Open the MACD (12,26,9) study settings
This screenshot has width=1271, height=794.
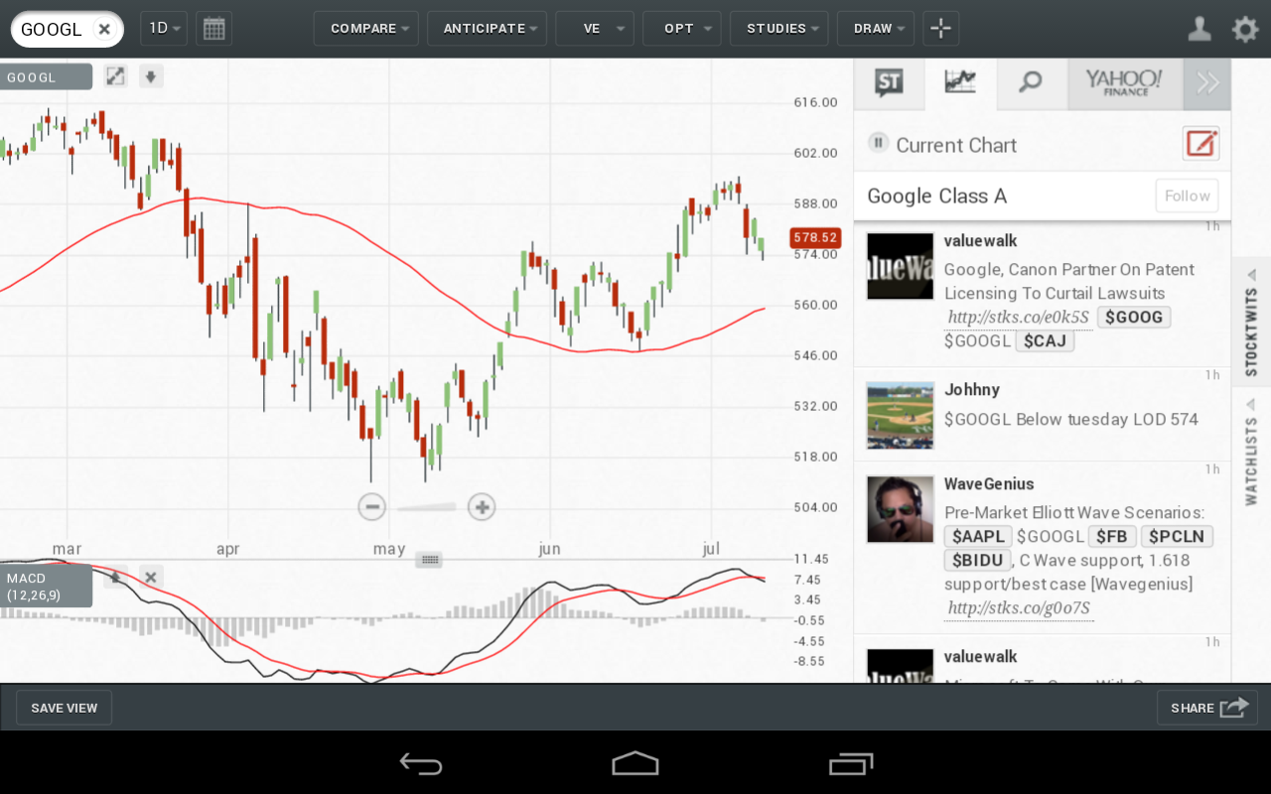click(46, 587)
